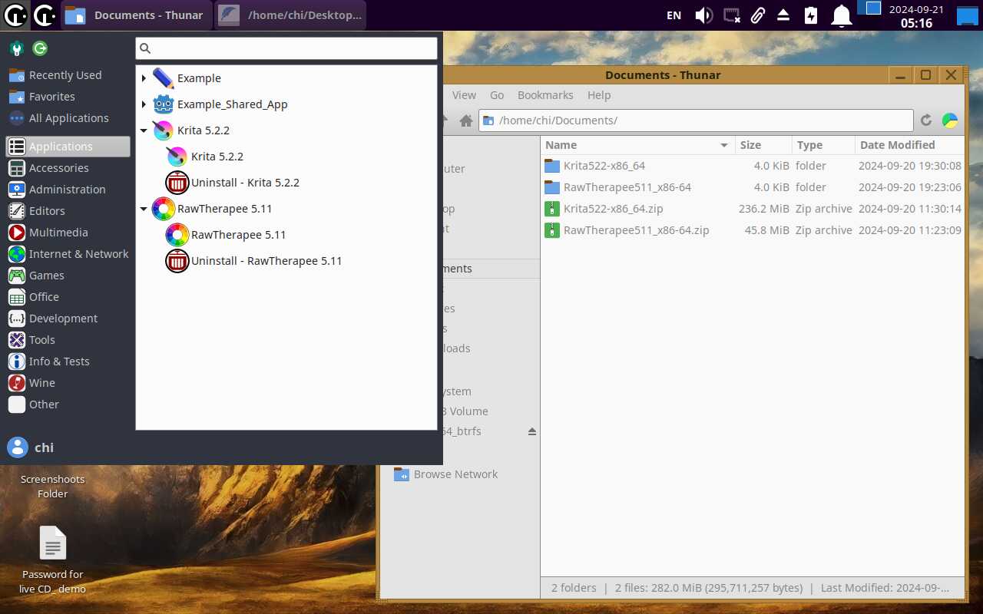The image size is (983, 614).
Task: Reload the current folder in Thunar
Action: coord(926,120)
